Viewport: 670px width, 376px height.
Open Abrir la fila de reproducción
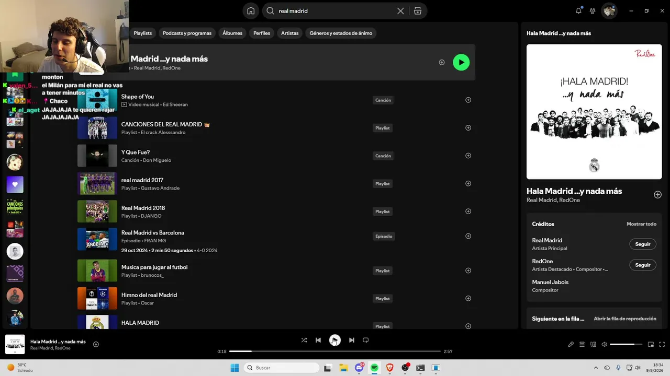625,319
